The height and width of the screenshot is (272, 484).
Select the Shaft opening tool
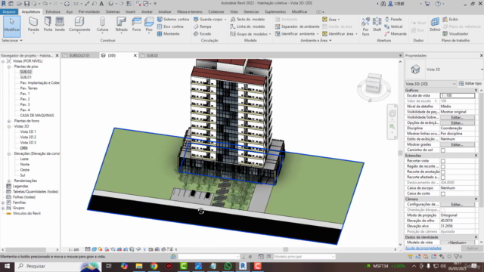[377, 25]
